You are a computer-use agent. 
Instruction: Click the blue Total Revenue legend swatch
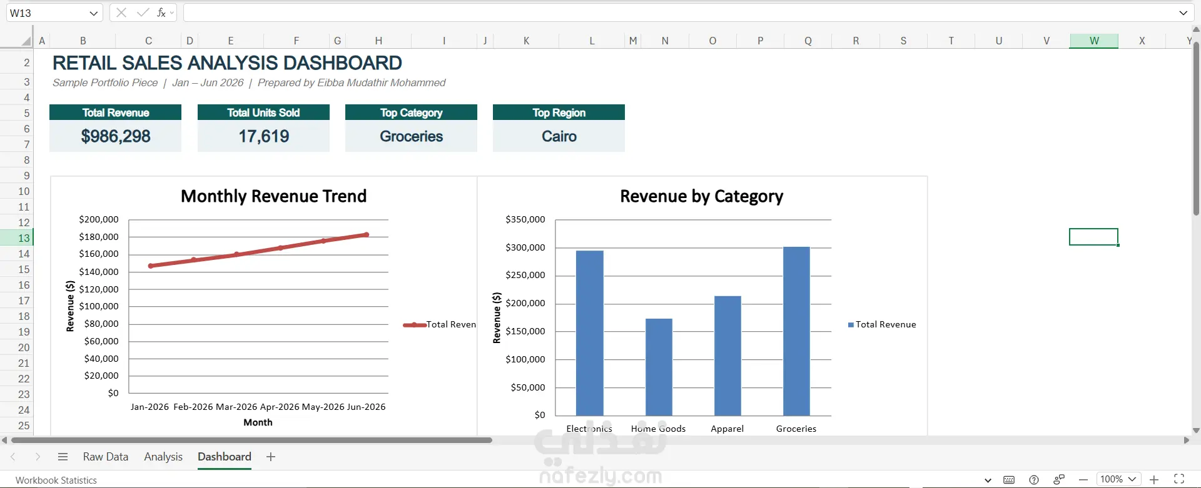coord(851,325)
